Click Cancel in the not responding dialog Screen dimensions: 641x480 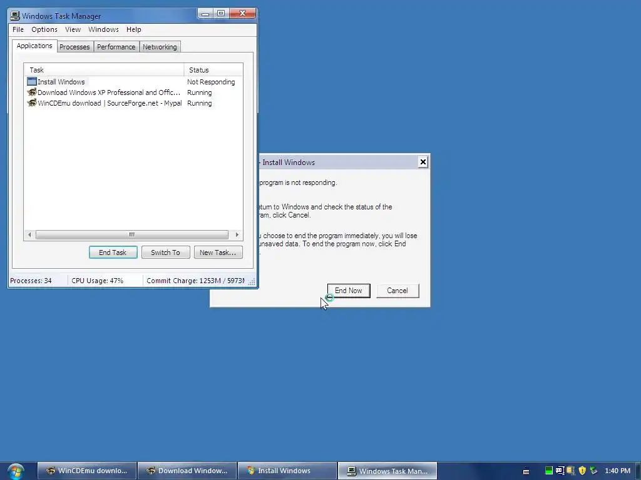coord(397,291)
